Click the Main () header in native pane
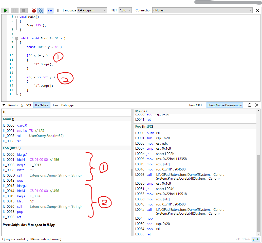The image size is (262, 243). (x=141, y=111)
